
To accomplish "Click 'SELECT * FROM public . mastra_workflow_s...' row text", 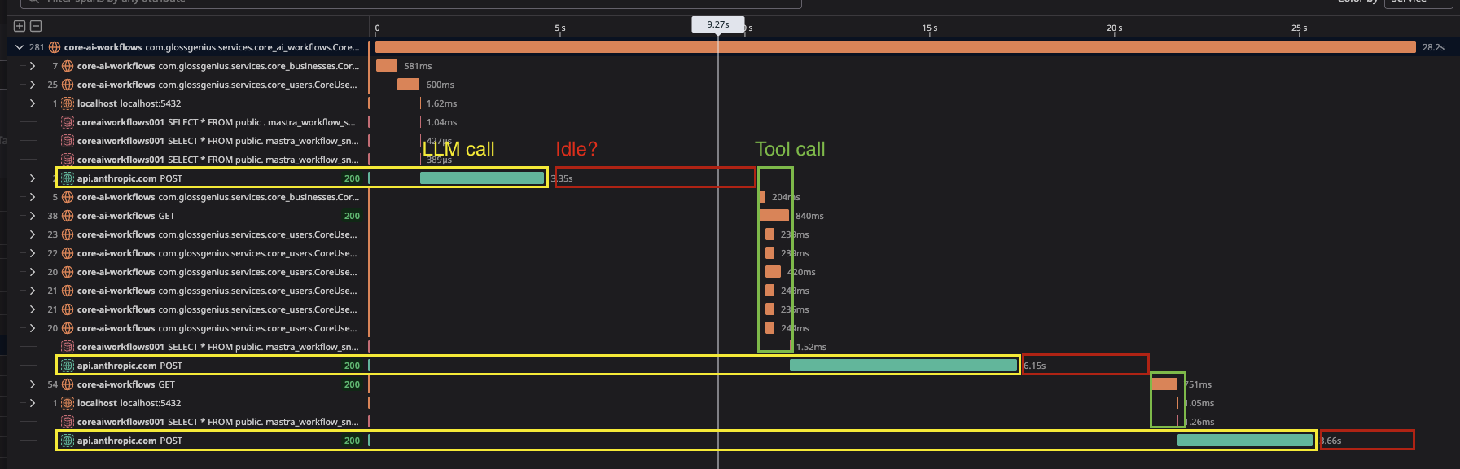I will coord(262,122).
